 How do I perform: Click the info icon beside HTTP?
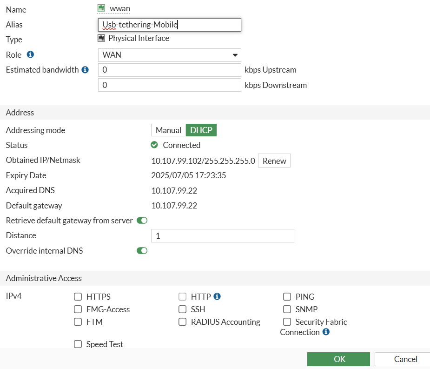tap(217, 296)
